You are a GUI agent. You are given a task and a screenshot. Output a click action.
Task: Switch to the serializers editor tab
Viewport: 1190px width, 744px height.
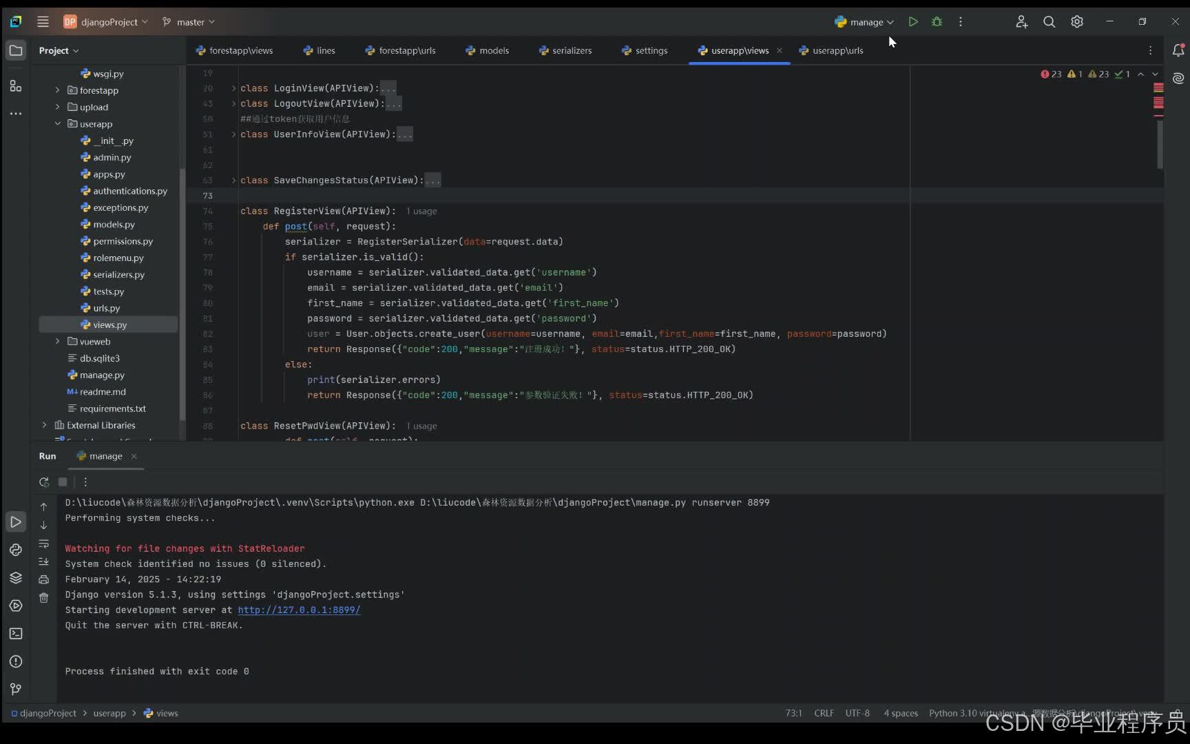pos(565,50)
